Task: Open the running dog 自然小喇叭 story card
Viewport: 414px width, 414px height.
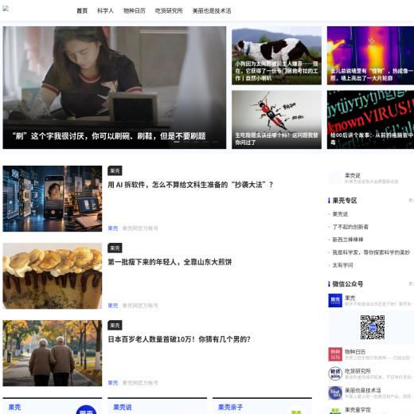Action: click(x=276, y=56)
